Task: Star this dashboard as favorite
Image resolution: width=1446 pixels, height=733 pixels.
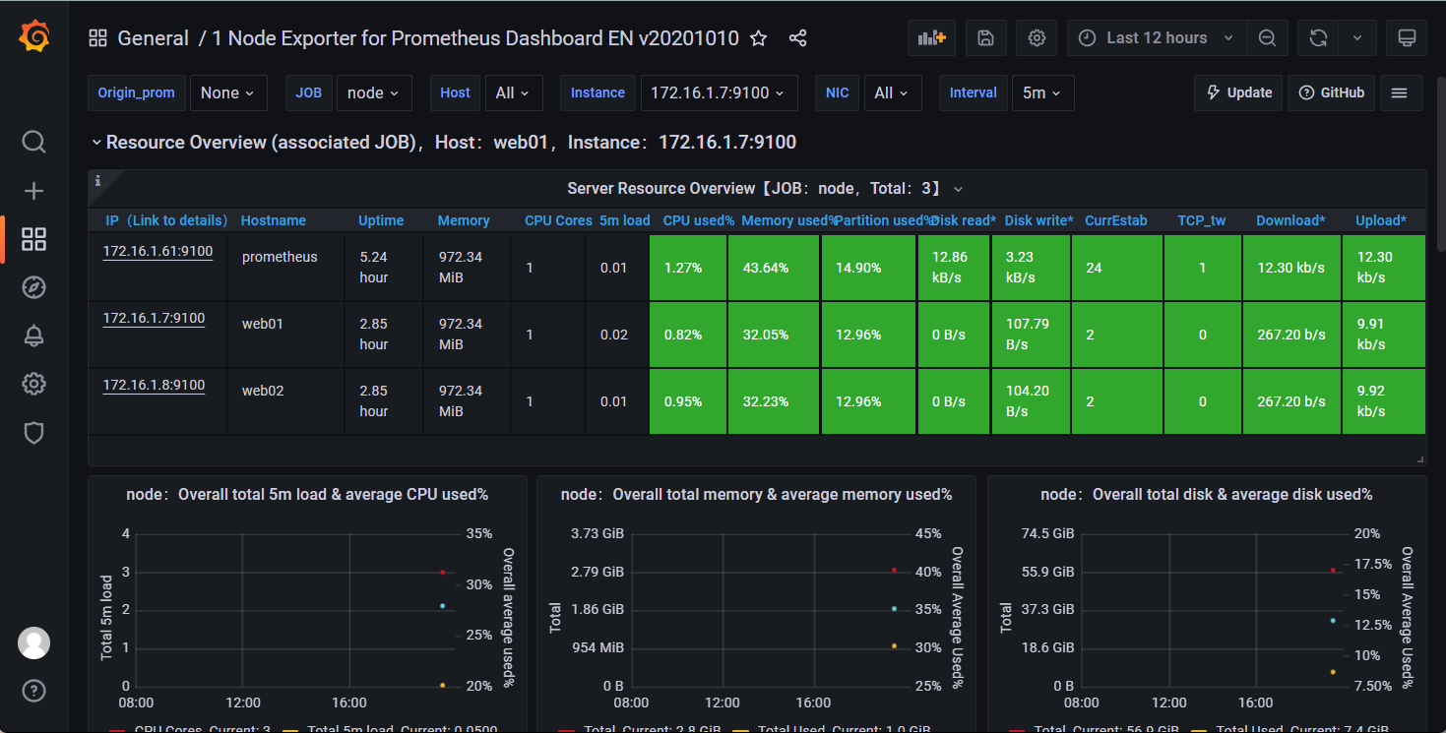Action: click(758, 38)
